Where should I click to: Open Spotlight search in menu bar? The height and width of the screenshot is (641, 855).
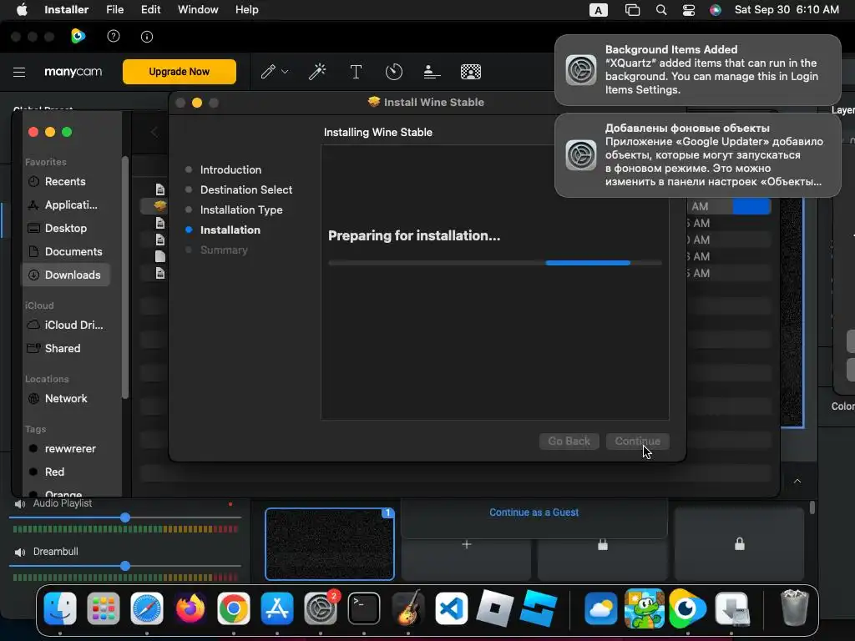(661, 10)
